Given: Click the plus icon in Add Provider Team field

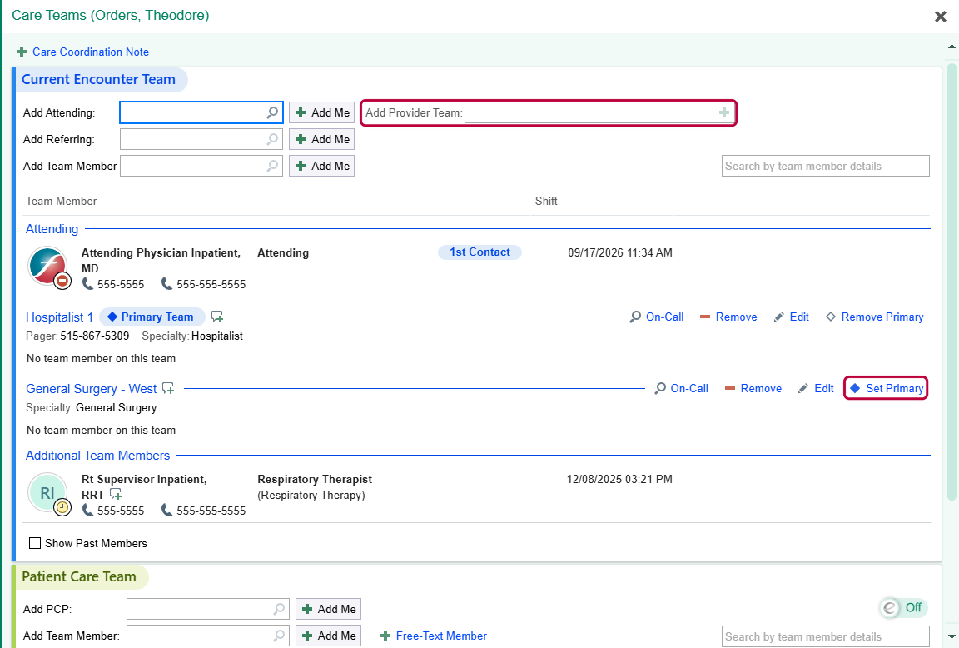Looking at the screenshot, I should [723, 112].
